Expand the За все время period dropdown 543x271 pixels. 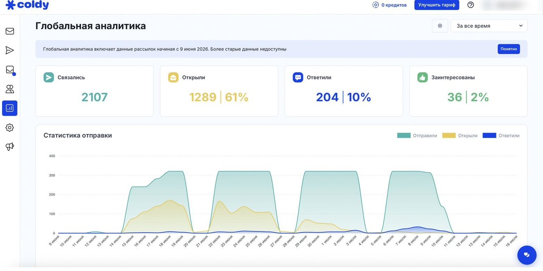(489, 26)
